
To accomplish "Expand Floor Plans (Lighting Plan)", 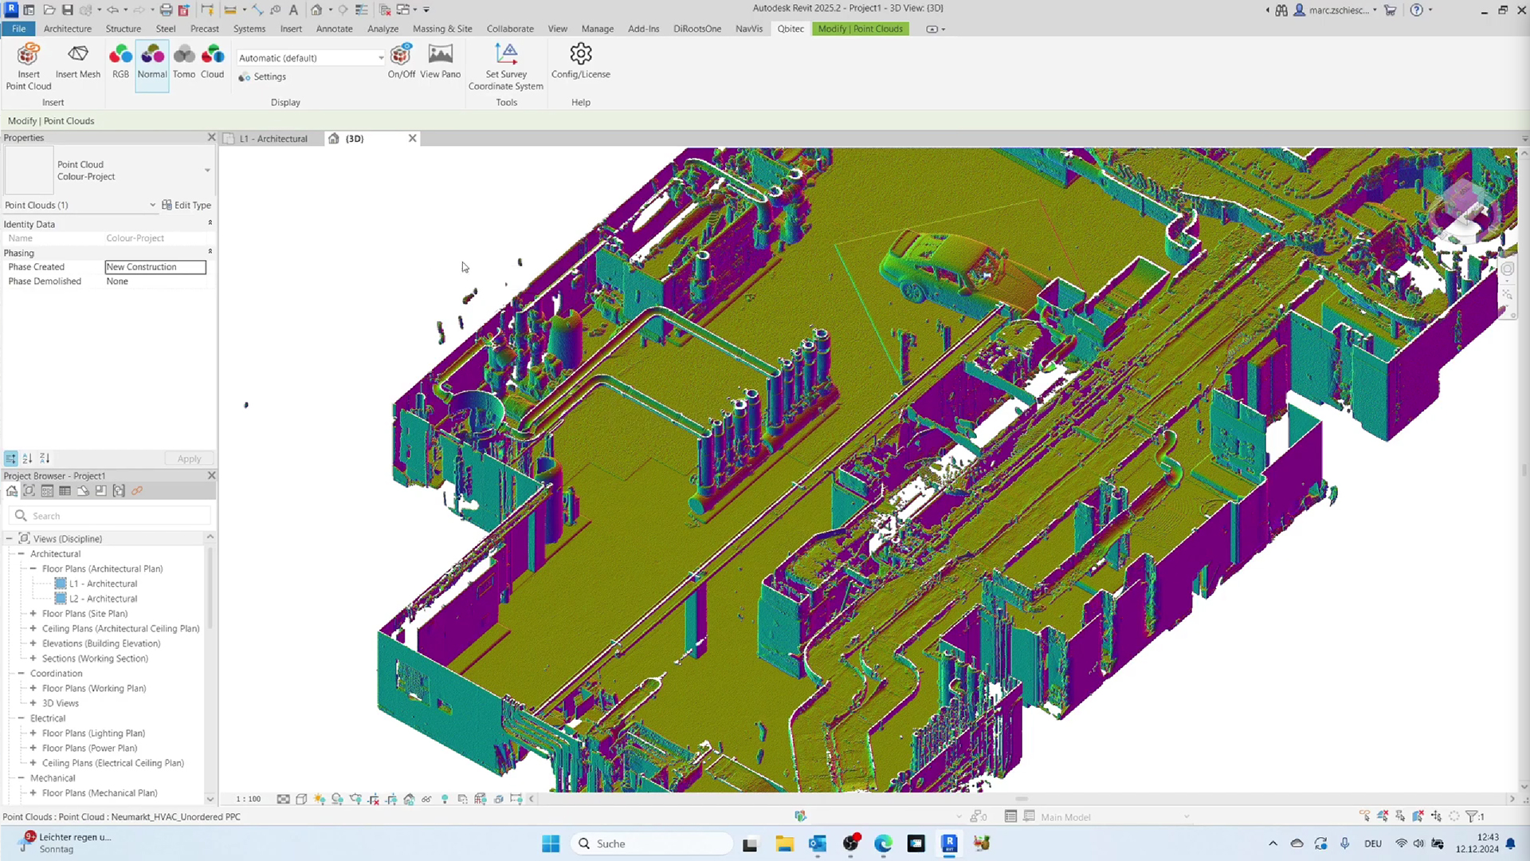I will [x=33, y=733].
